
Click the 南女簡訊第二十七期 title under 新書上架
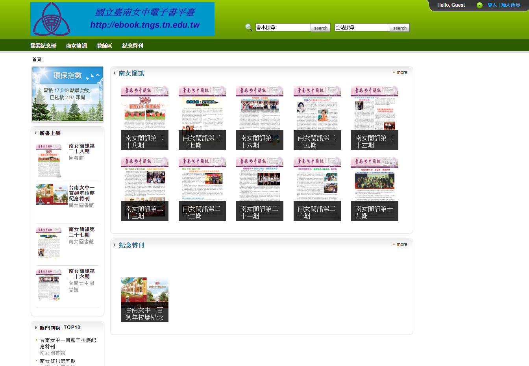click(x=82, y=232)
